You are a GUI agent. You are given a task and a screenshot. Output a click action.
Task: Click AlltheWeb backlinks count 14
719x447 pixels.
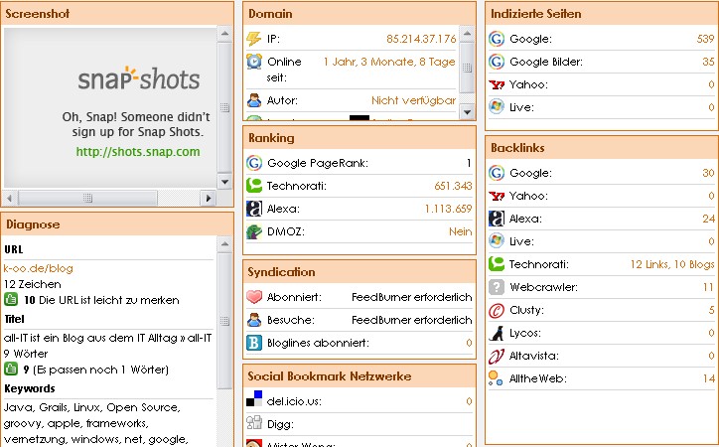(x=708, y=378)
